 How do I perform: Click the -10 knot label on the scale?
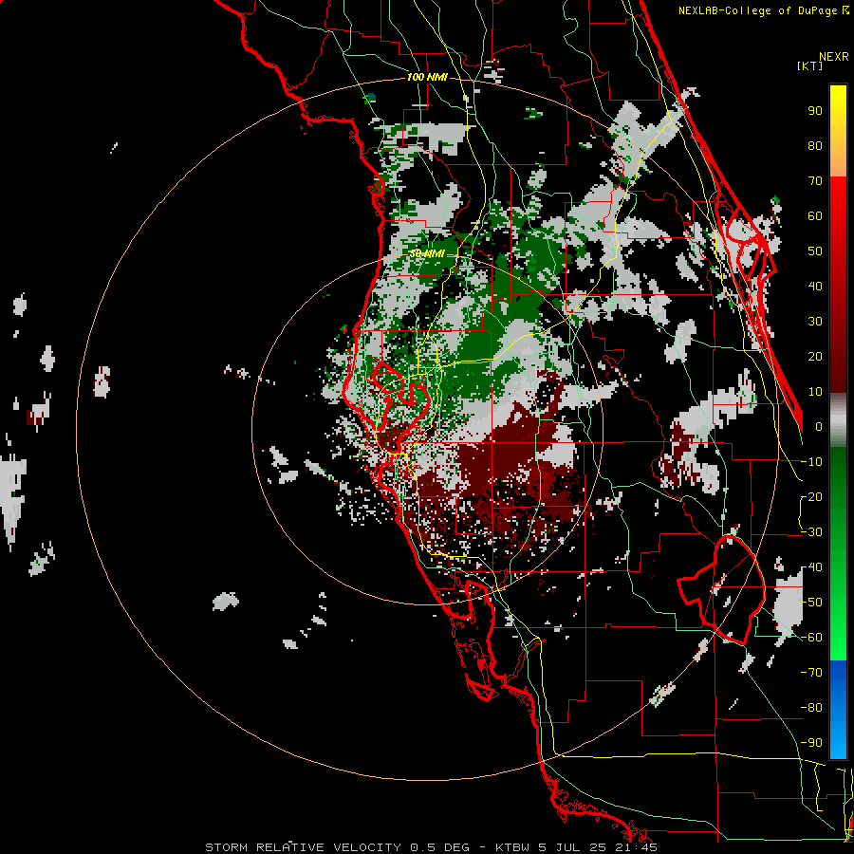tap(811, 462)
